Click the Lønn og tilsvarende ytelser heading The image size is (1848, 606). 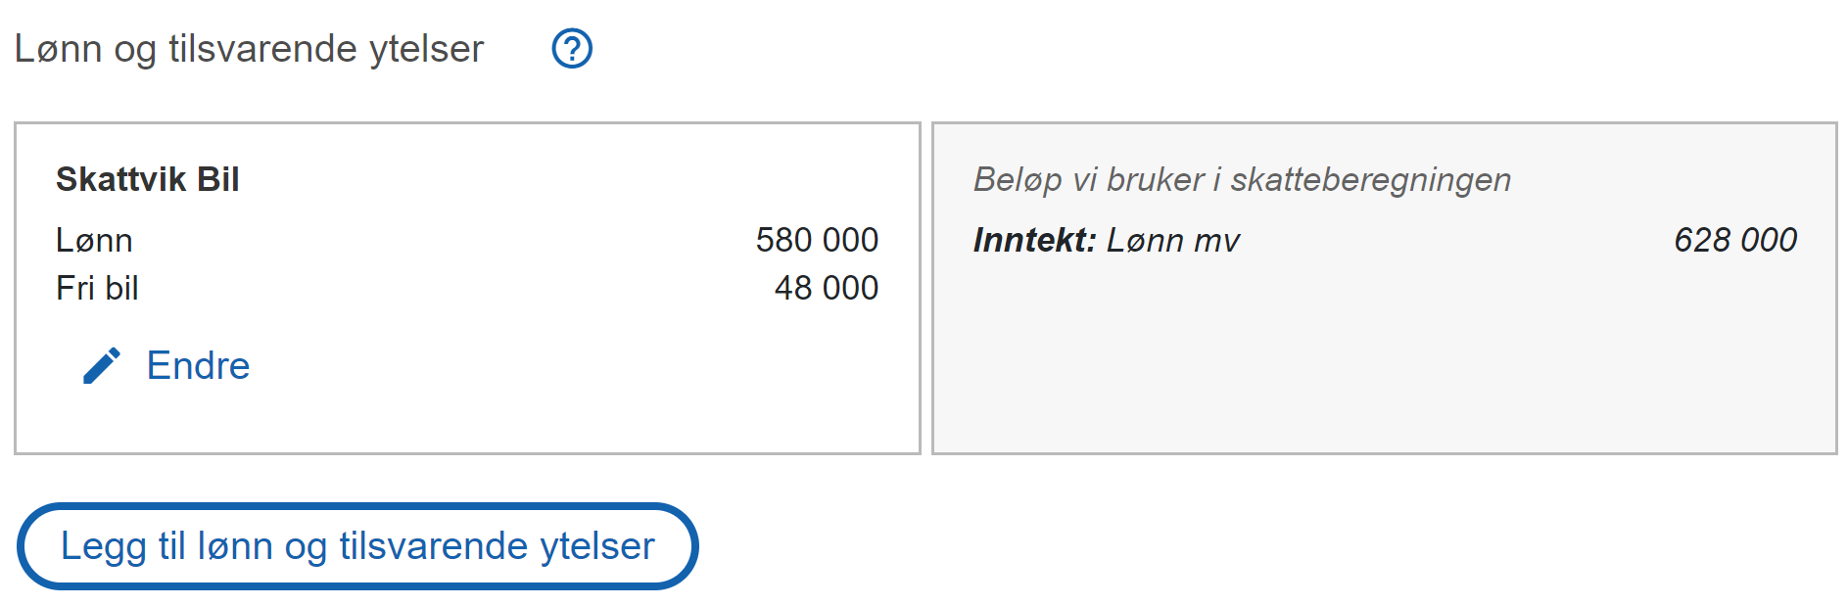[249, 48]
